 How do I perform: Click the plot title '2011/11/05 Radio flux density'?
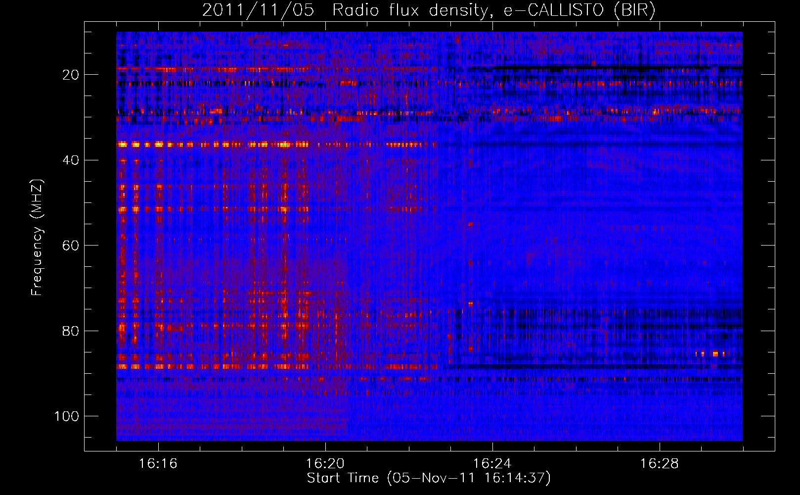coord(429,10)
